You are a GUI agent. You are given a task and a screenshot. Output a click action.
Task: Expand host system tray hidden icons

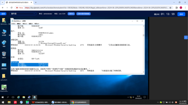click(158, 102)
